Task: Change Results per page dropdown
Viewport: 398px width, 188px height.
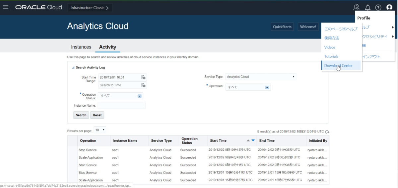Action: point(100,130)
